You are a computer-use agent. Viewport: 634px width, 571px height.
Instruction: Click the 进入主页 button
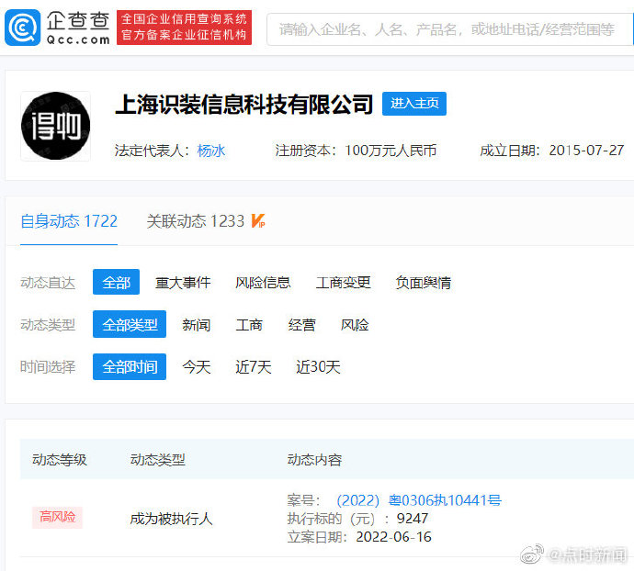pos(413,104)
